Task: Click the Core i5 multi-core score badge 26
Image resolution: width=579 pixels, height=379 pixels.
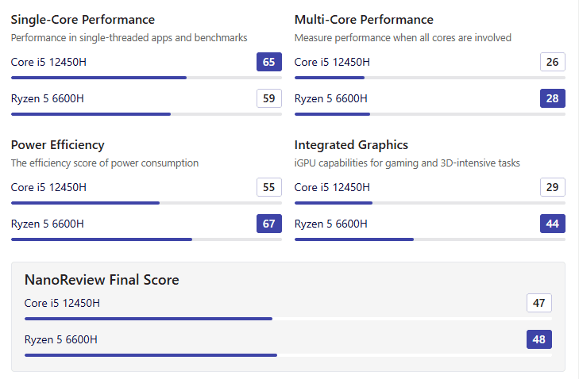Action: point(553,62)
